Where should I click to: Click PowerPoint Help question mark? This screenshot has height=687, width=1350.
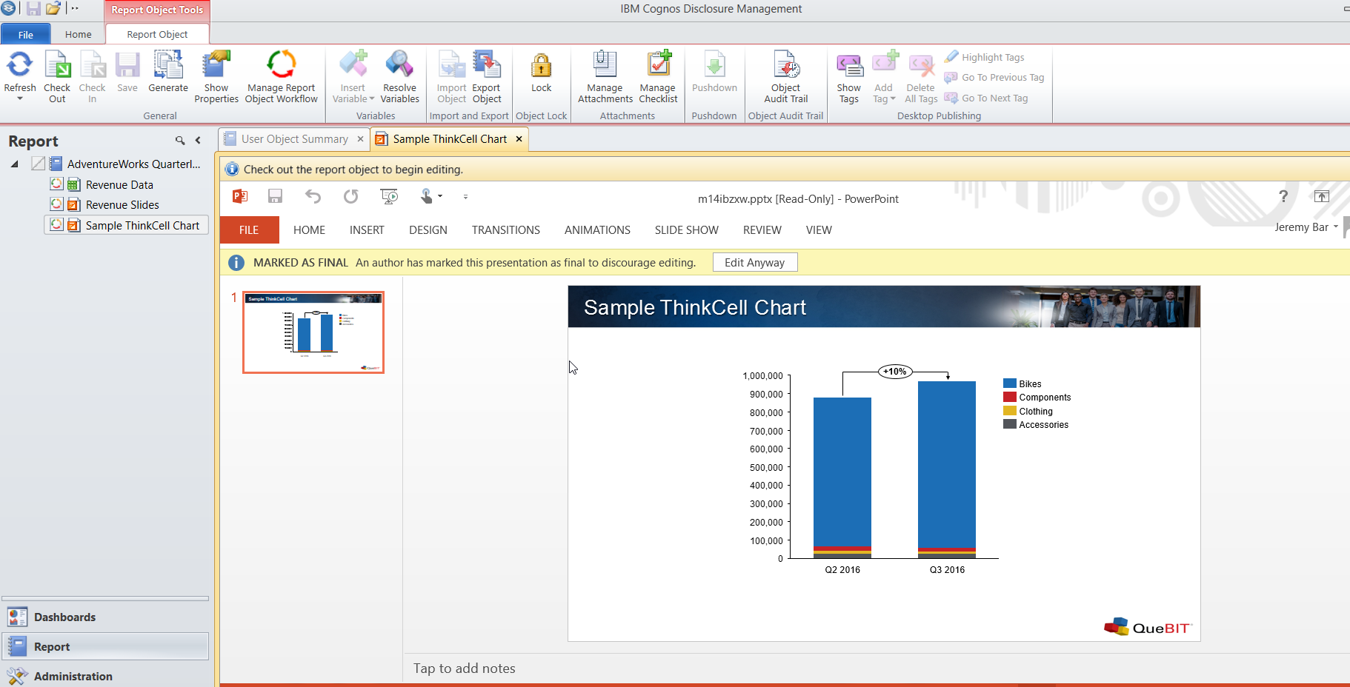click(x=1283, y=196)
